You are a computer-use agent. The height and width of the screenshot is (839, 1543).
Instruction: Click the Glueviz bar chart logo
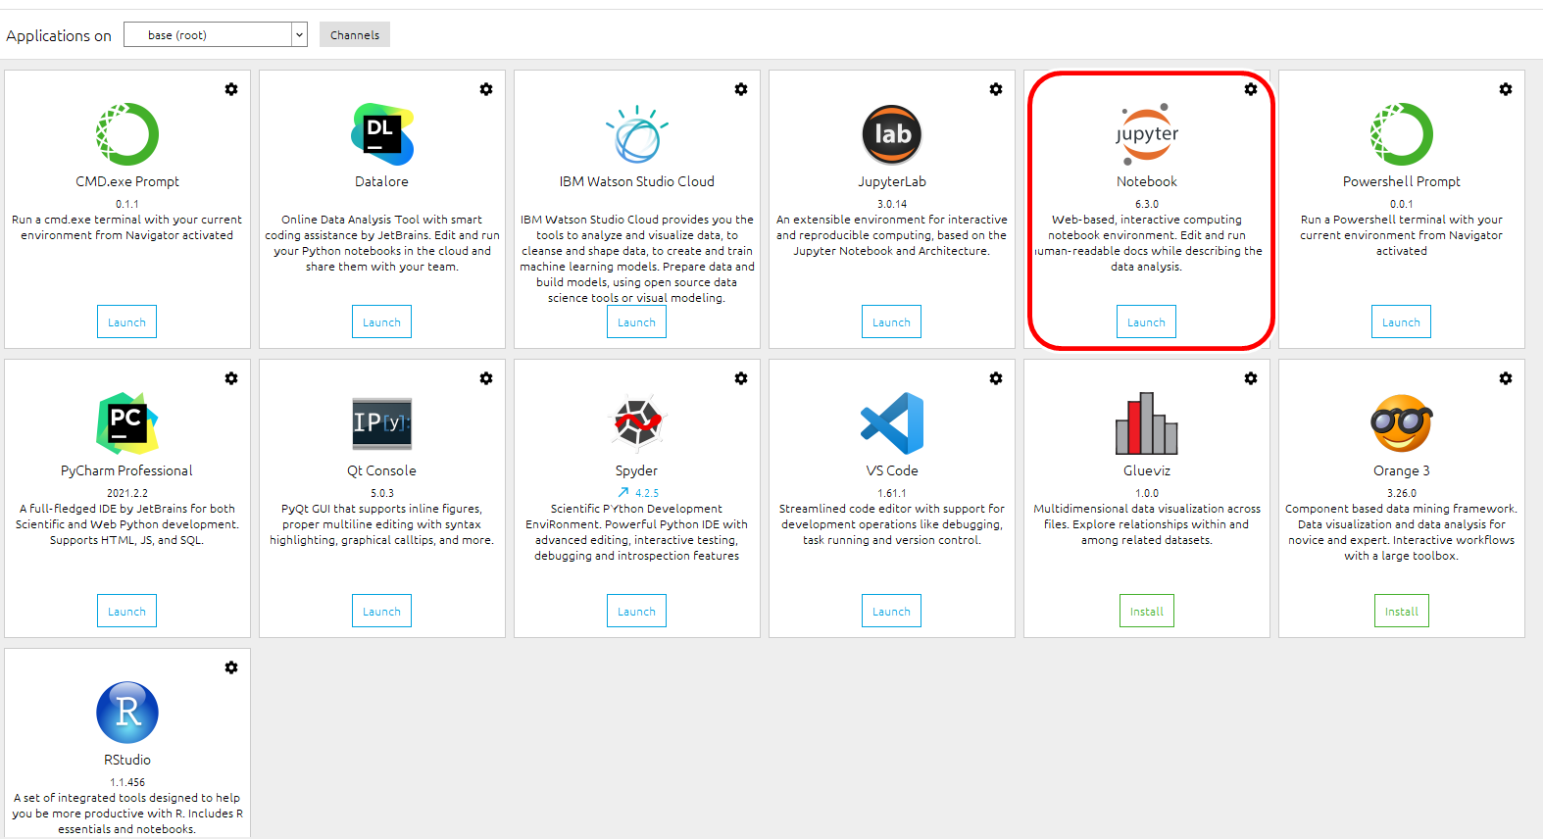(x=1147, y=423)
